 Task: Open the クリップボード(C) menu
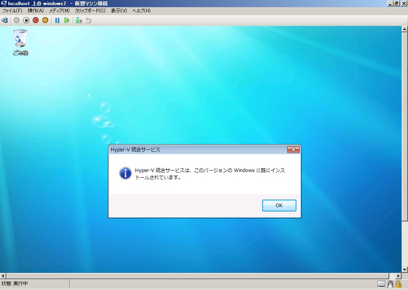pos(90,11)
